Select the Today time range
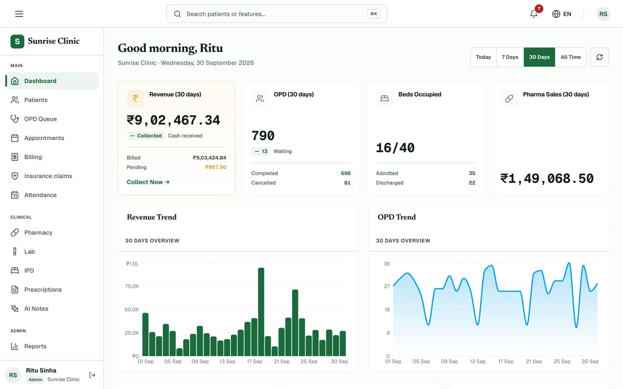 point(483,57)
